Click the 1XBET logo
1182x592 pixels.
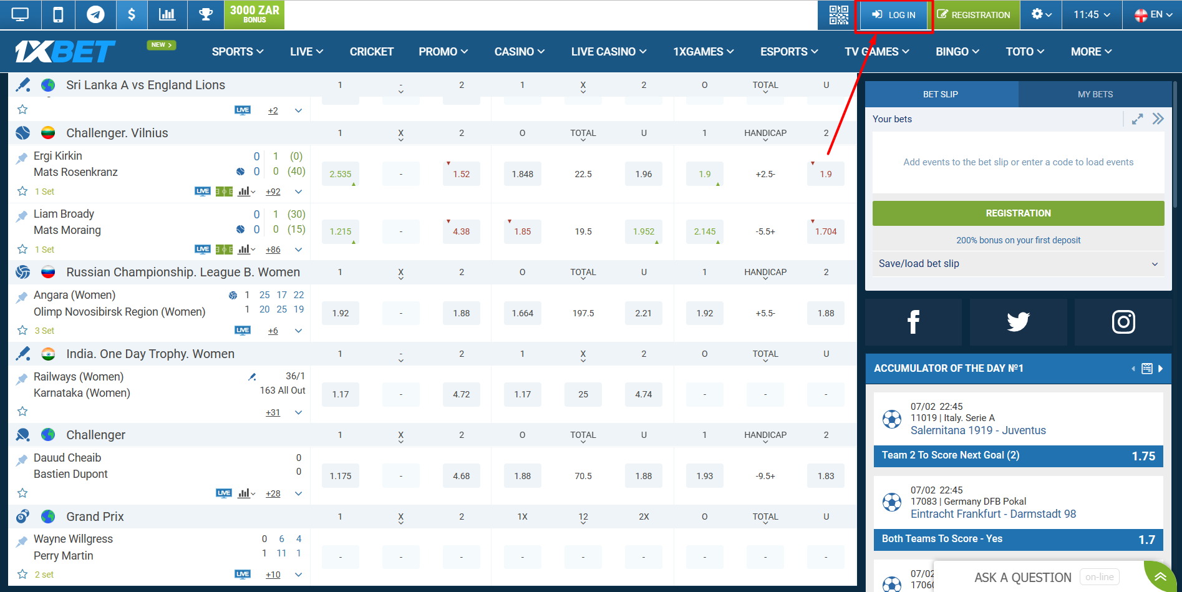[x=65, y=52]
